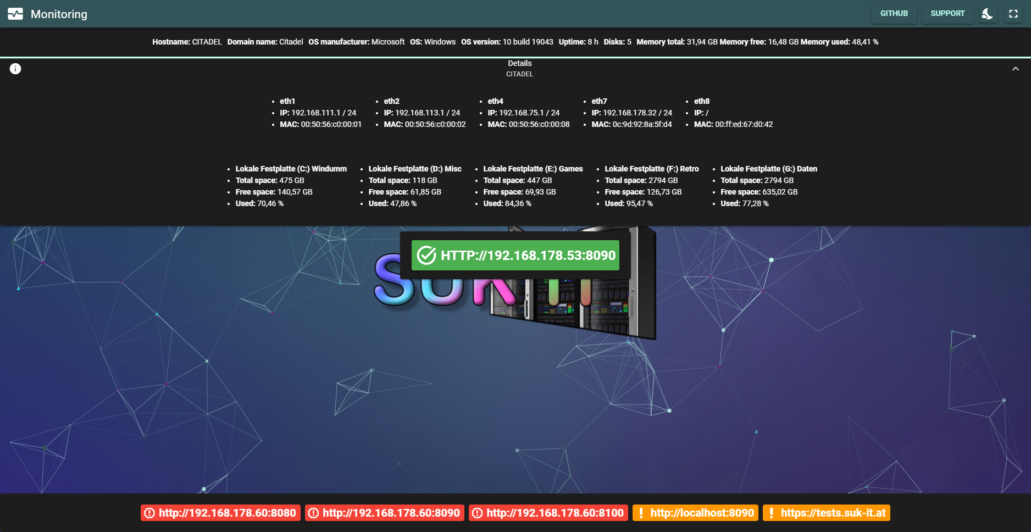Select Hostname: CITADEL text
1031x532 pixels.
point(187,42)
